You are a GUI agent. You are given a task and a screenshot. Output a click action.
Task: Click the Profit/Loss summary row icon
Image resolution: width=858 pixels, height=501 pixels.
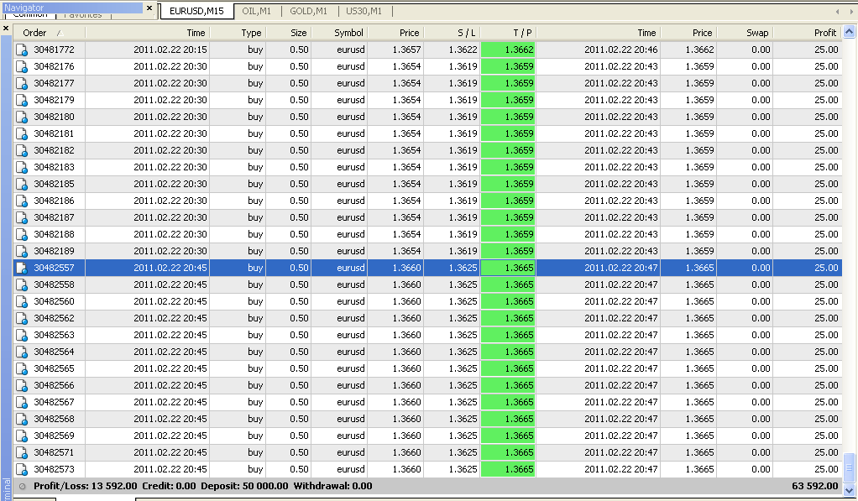(x=22, y=486)
